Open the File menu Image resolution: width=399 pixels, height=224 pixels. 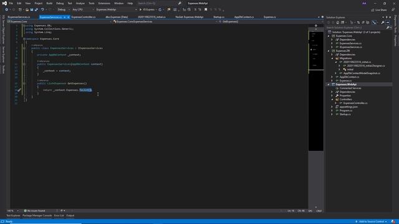click(11, 3)
